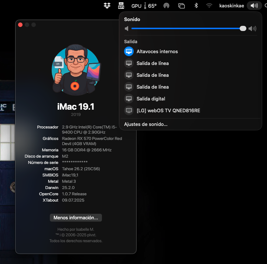Image resolution: width=267 pixels, height=264 pixels.
Task: Click the max-volume speaker icon on the slider
Action: click(252, 28)
